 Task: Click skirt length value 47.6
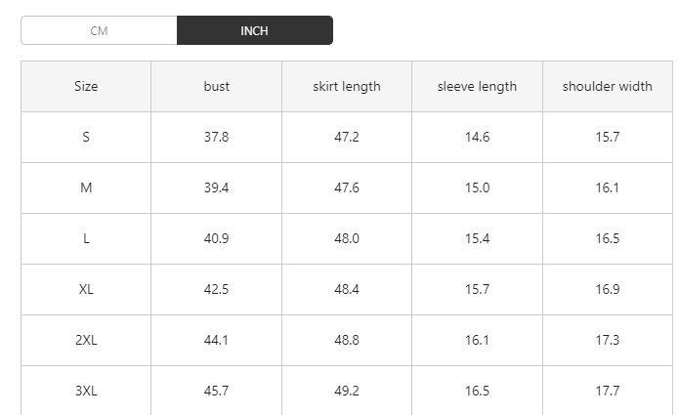tap(347, 187)
